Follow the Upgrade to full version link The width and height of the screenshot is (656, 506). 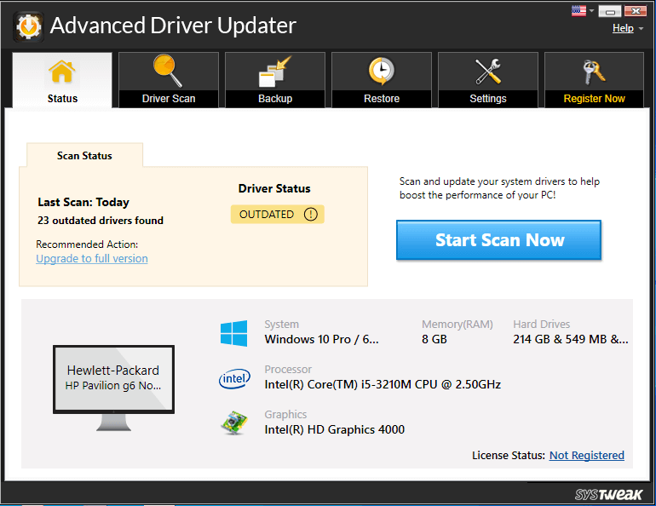(x=92, y=258)
